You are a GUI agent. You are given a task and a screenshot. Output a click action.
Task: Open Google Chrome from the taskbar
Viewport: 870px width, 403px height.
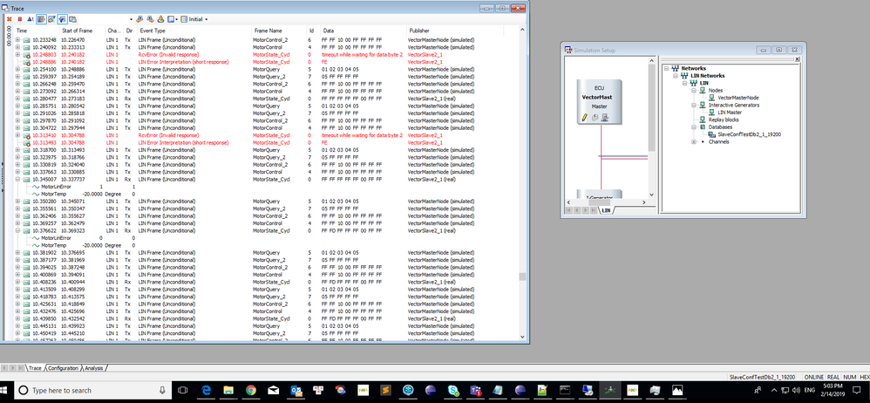click(251, 391)
